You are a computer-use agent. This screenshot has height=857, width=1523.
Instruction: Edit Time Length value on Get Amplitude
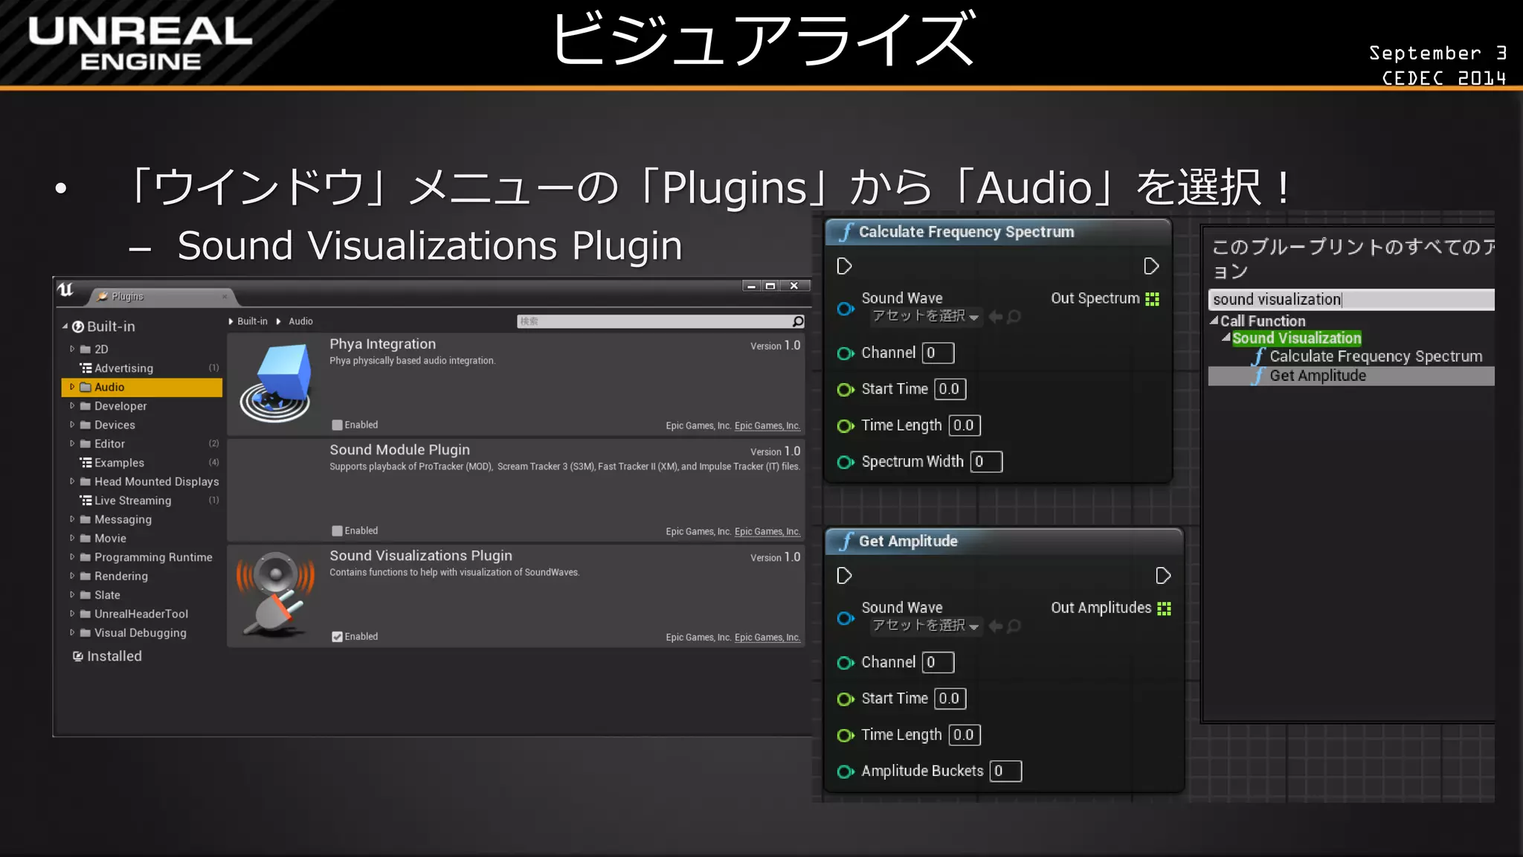pos(965,735)
